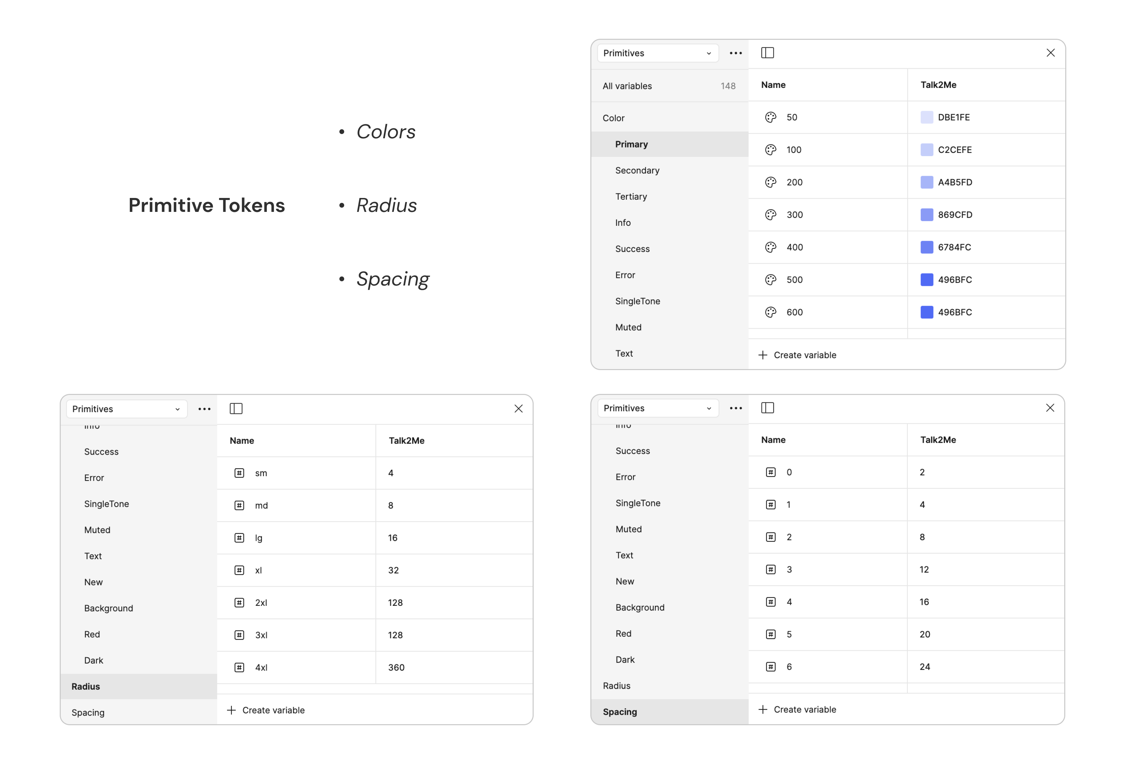The image size is (1125, 764).
Task: Click the 12 value for spacing 3
Action: tap(924, 569)
